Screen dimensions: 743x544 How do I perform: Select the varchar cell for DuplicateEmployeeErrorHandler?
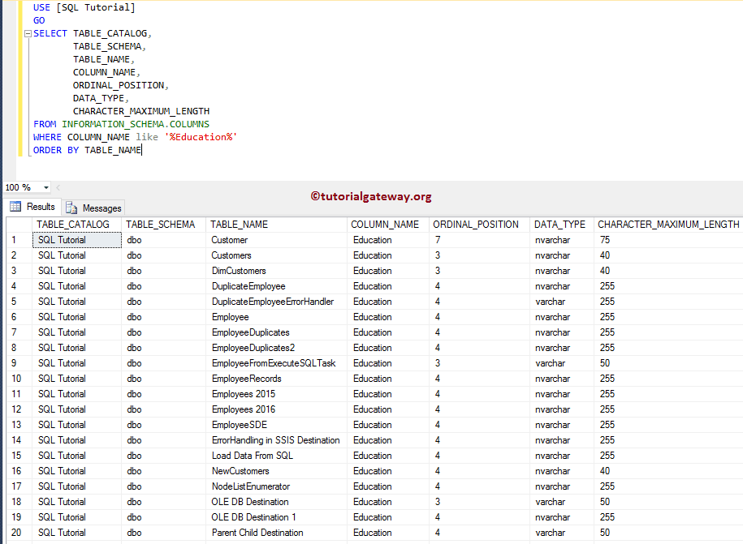point(551,302)
